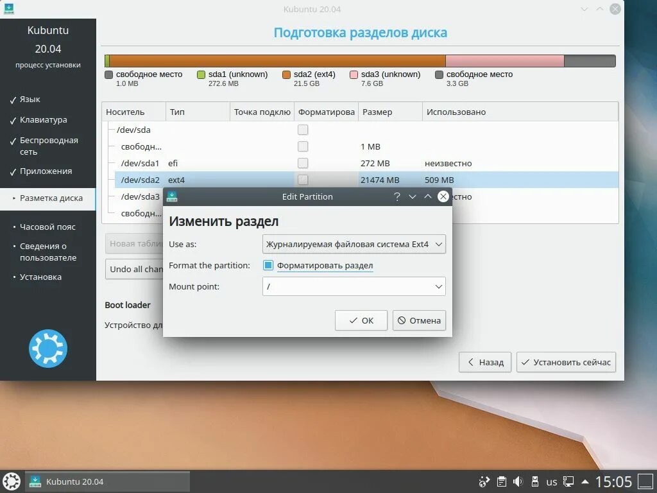Click the installer icon in window titlebar
The height and width of the screenshot is (493, 657).
click(x=9, y=9)
